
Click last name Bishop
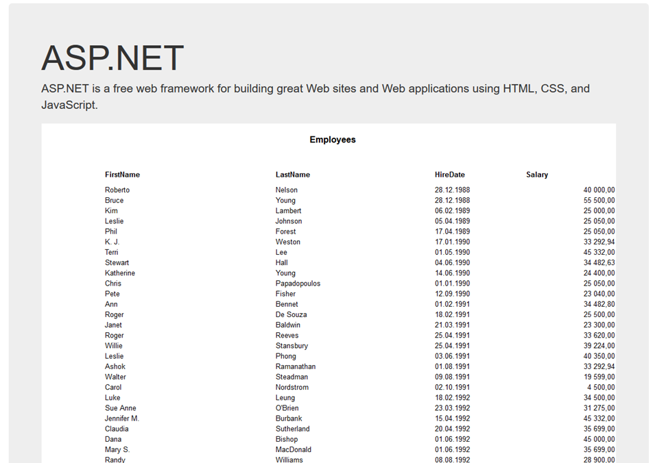tap(286, 439)
